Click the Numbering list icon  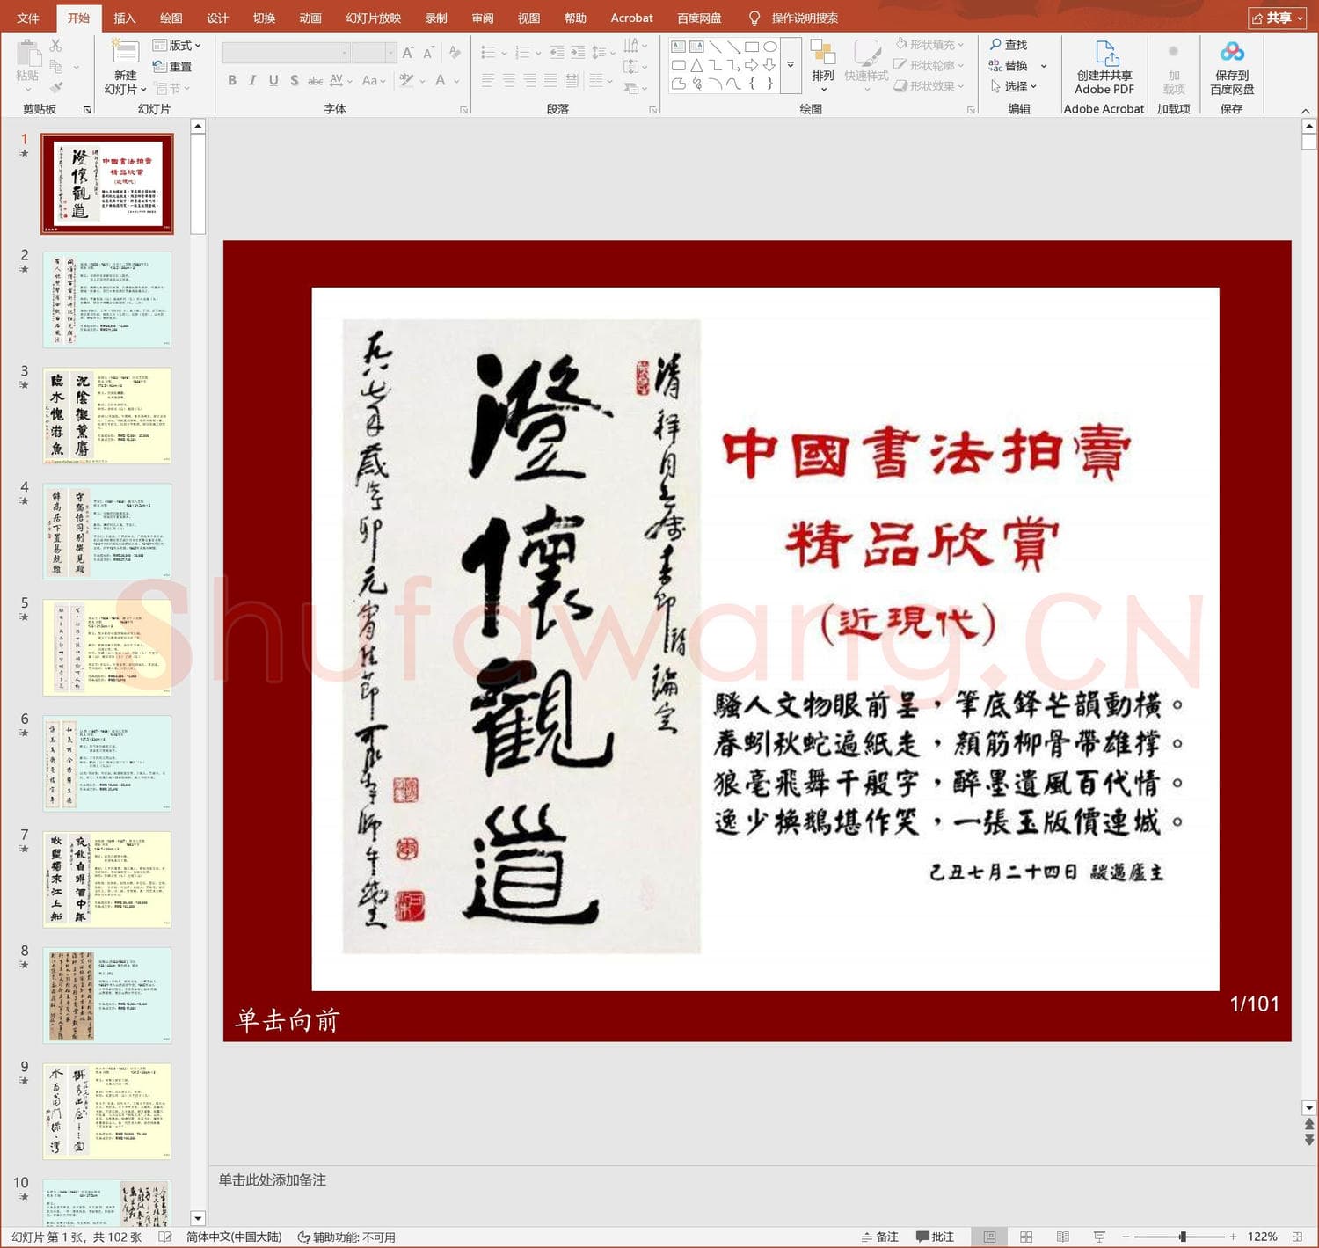(521, 53)
